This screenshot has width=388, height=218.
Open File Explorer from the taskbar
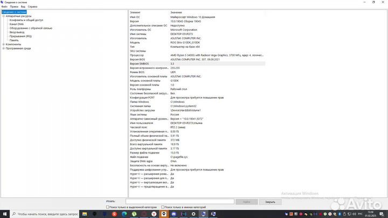[x=85, y=214]
